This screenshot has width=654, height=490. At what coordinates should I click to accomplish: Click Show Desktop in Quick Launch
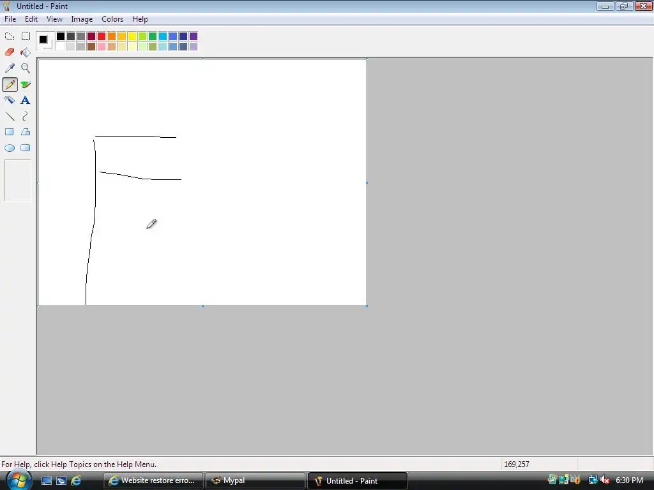coord(46,481)
